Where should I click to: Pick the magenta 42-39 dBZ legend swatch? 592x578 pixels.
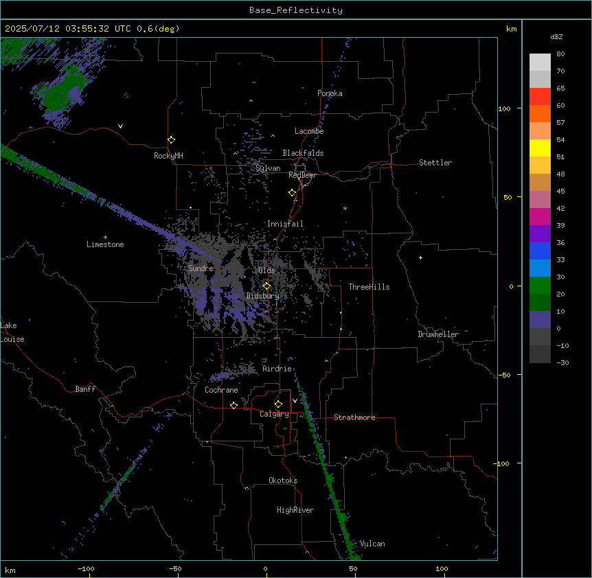point(540,216)
